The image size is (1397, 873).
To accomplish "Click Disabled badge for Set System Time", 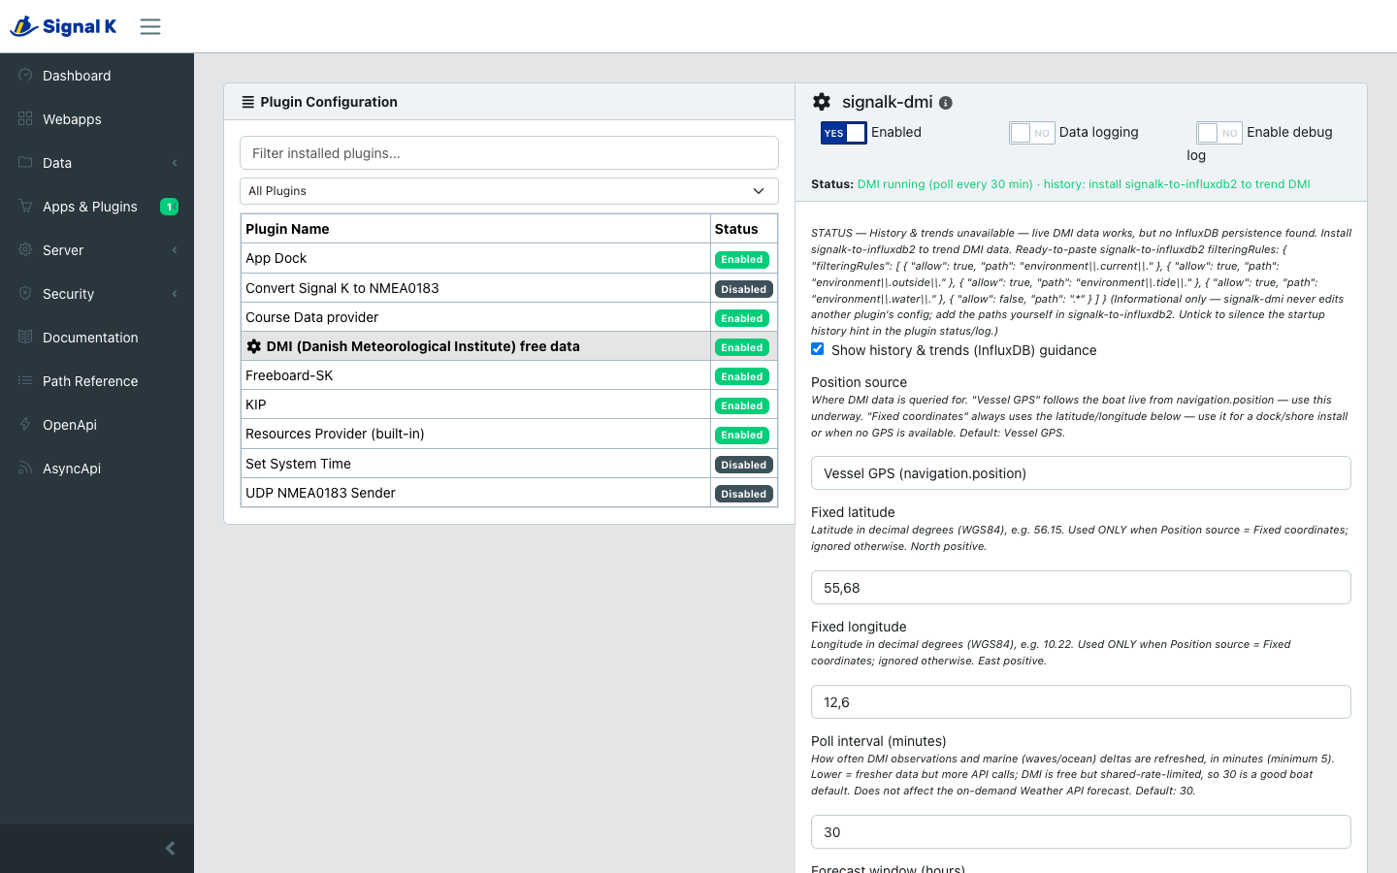I will [x=744, y=465].
